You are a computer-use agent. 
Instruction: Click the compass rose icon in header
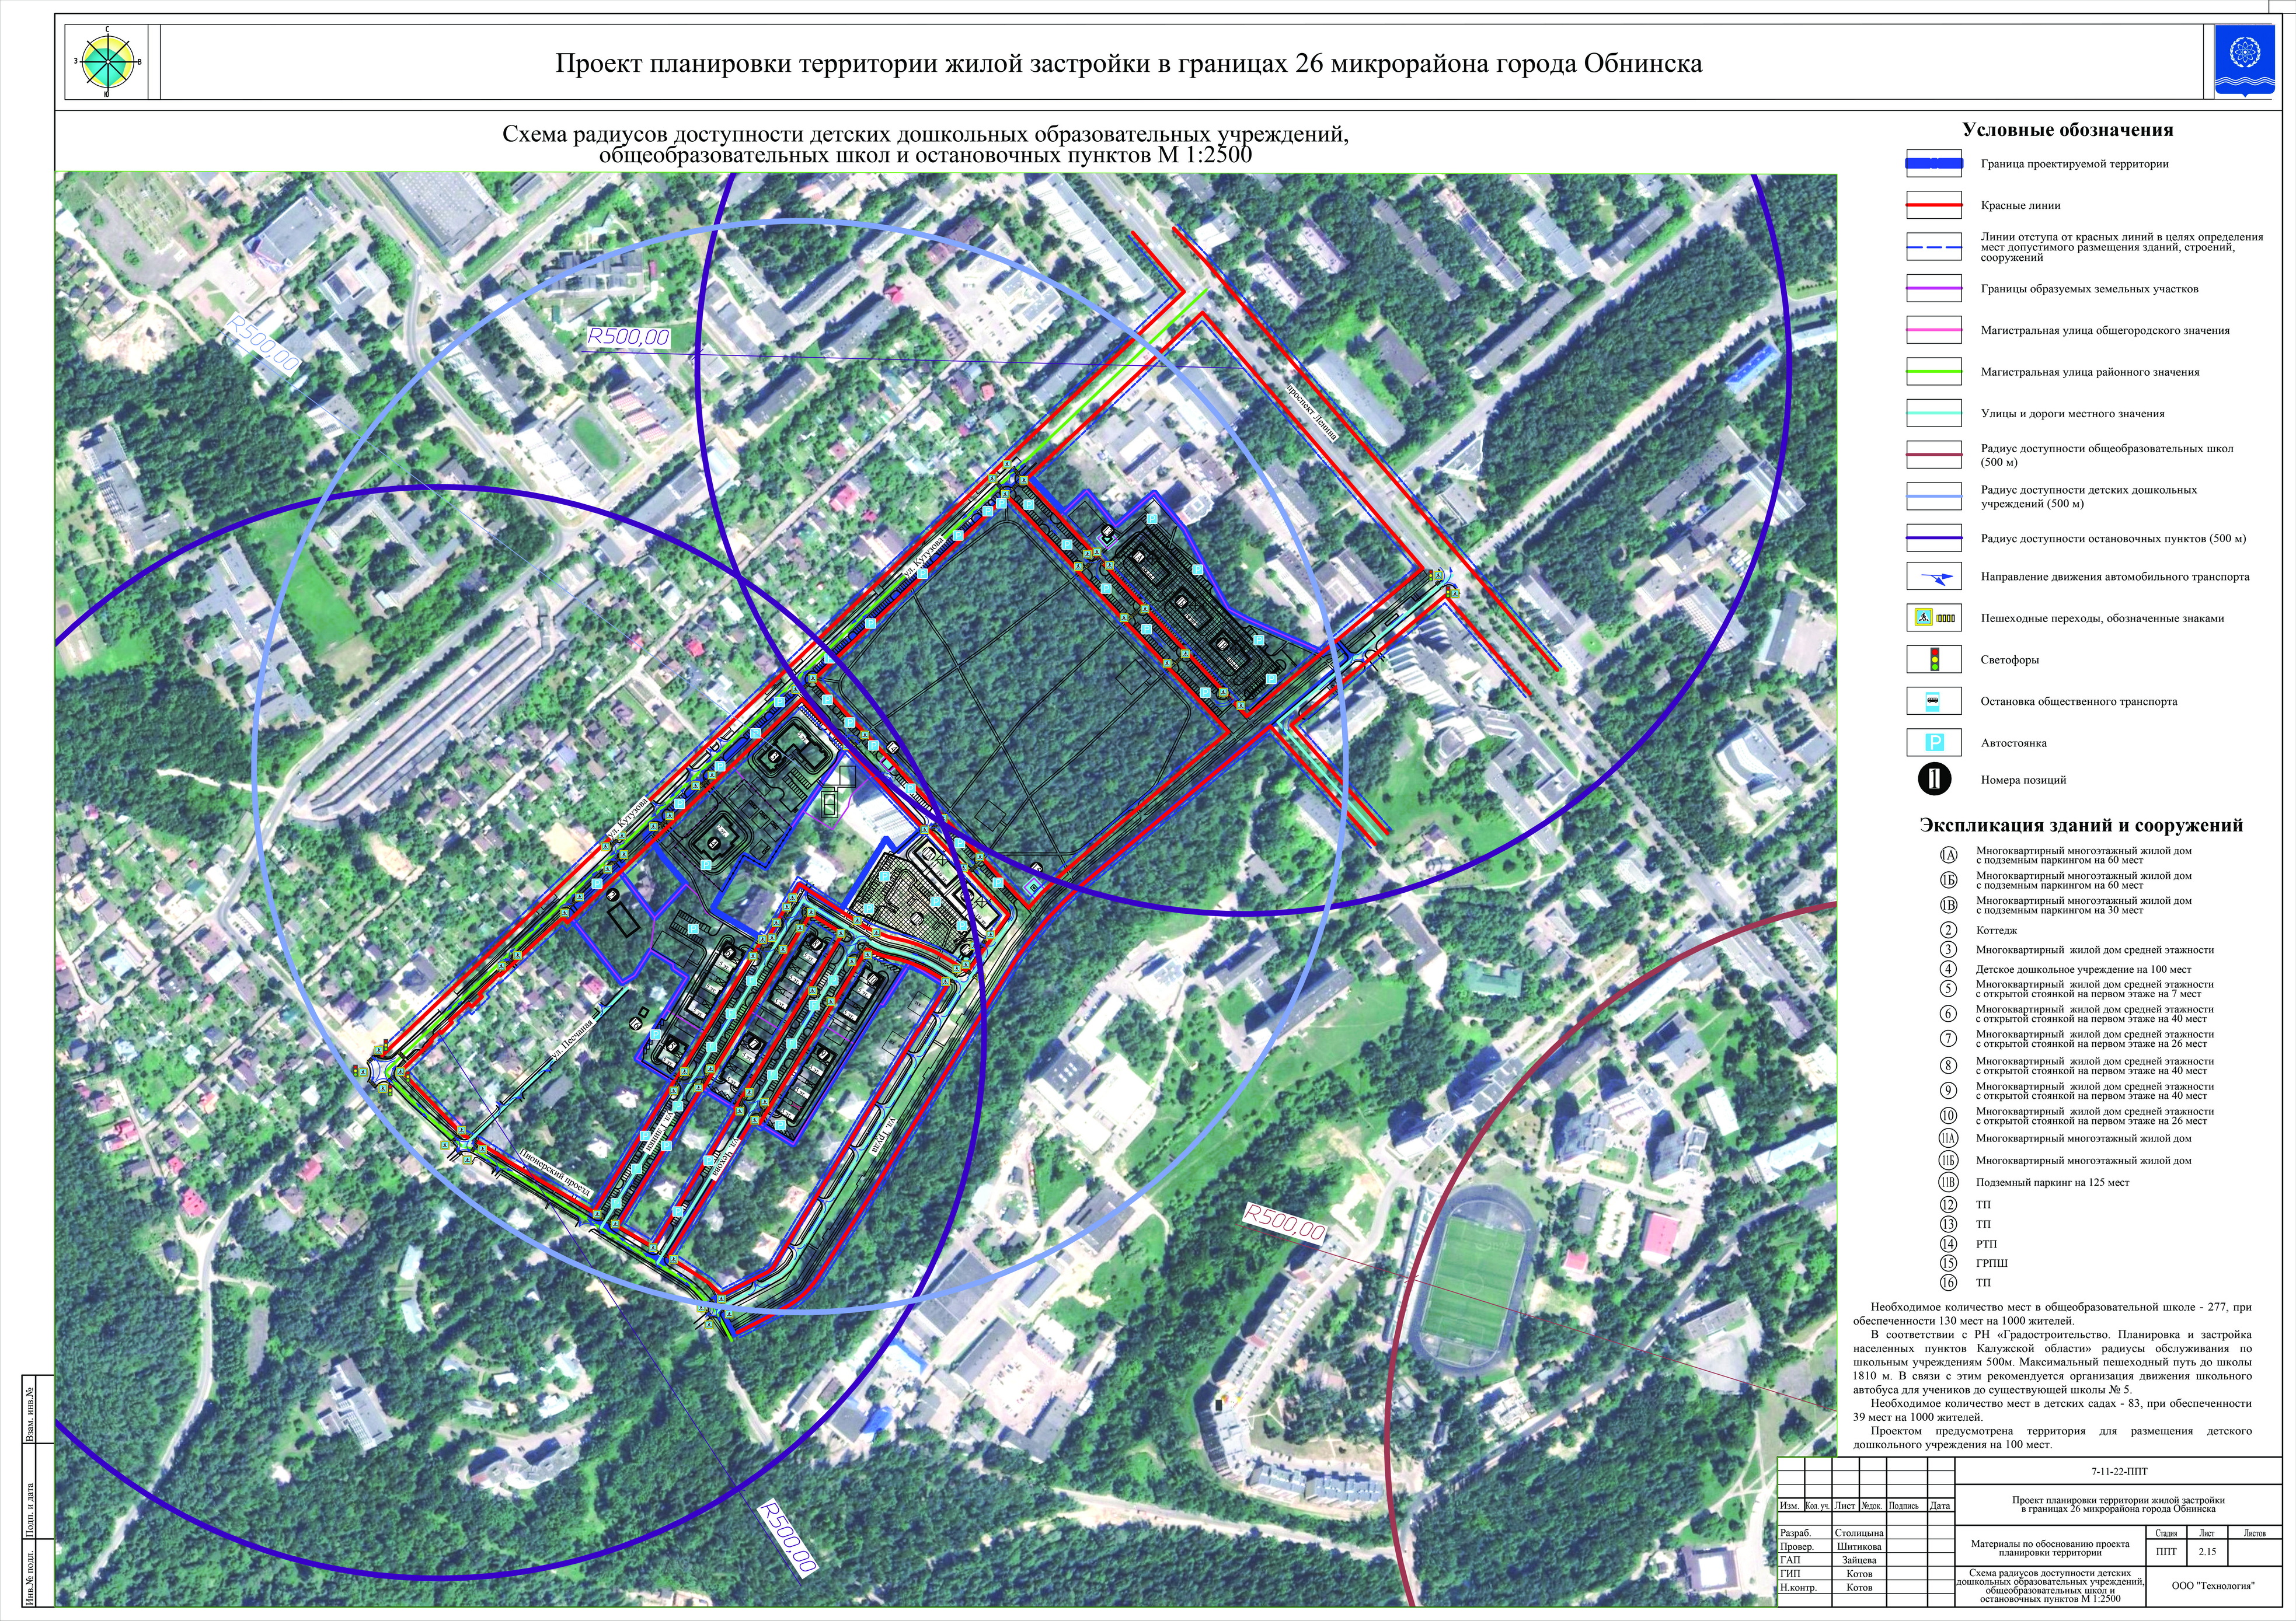click(x=107, y=62)
